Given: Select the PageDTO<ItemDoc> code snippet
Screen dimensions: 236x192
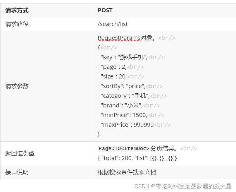Looking at the screenshot, I should pos(124,149).
